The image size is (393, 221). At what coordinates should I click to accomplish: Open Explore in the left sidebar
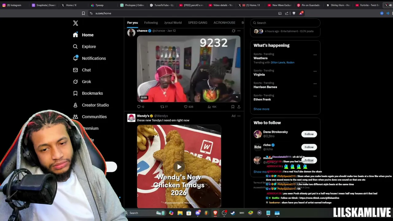(x=84, y=47)
